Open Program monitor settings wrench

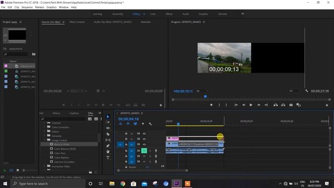[x=306, y=91]
